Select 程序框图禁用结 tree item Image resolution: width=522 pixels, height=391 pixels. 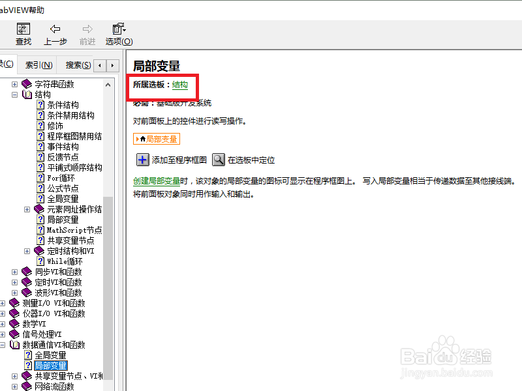tap(74, 136)
